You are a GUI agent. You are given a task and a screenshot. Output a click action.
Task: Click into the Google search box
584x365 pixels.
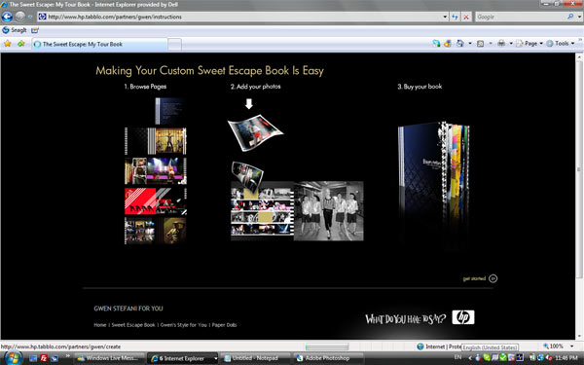click(521, 17)
